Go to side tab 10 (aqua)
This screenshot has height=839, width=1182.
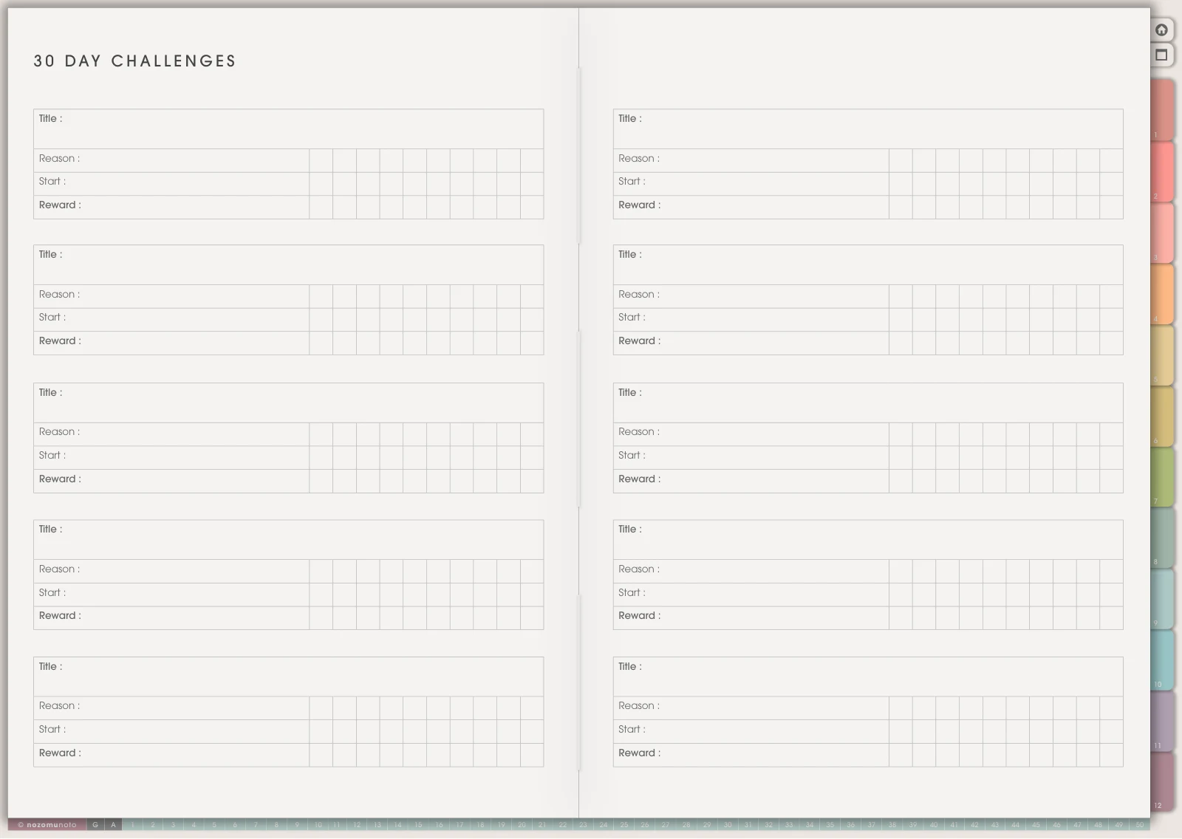pos(1162,660)
